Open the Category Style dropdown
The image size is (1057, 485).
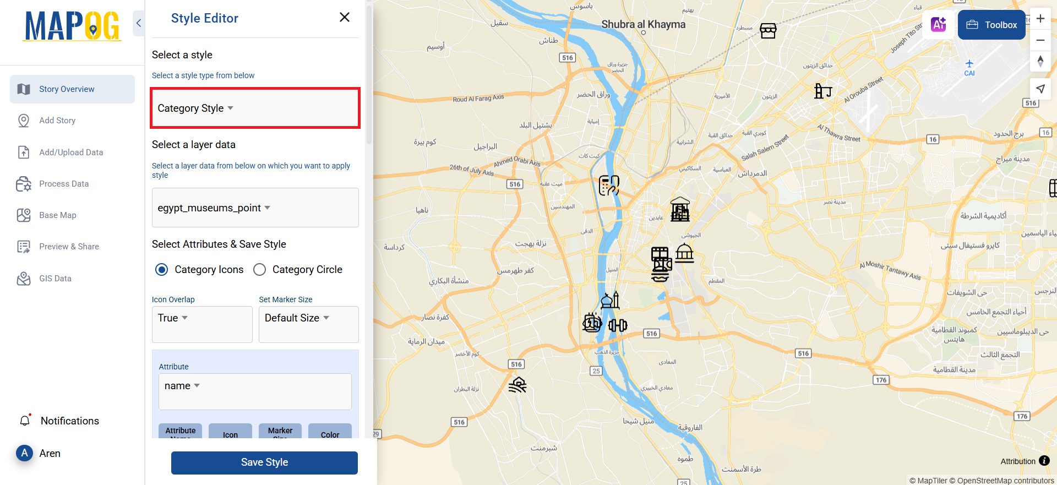pos(255,108)
